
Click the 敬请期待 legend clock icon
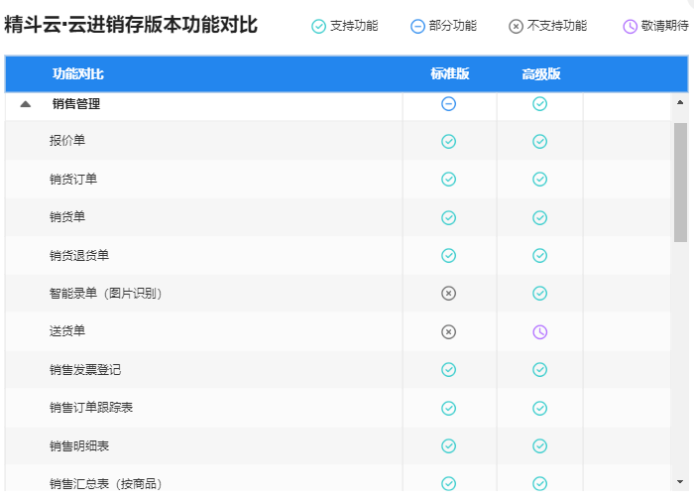[x=630, y=26]
